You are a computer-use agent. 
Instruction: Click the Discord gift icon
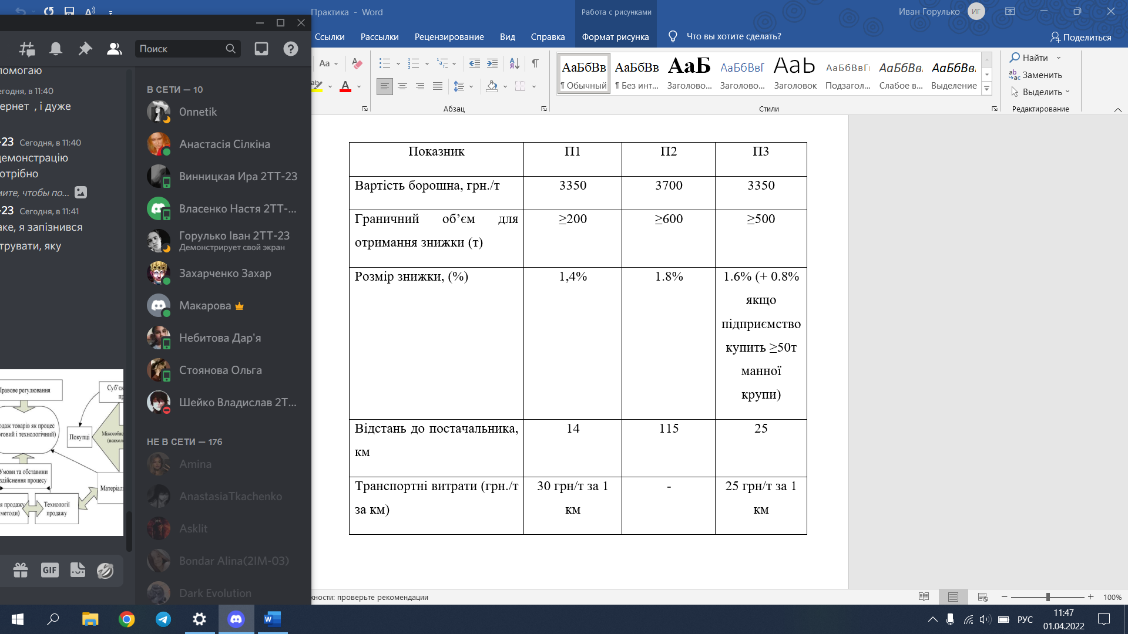click(21, 570)
